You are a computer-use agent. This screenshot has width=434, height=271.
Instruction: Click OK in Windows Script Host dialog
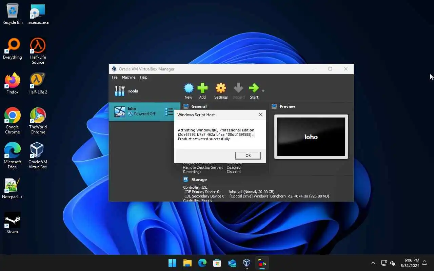[248, 155]
